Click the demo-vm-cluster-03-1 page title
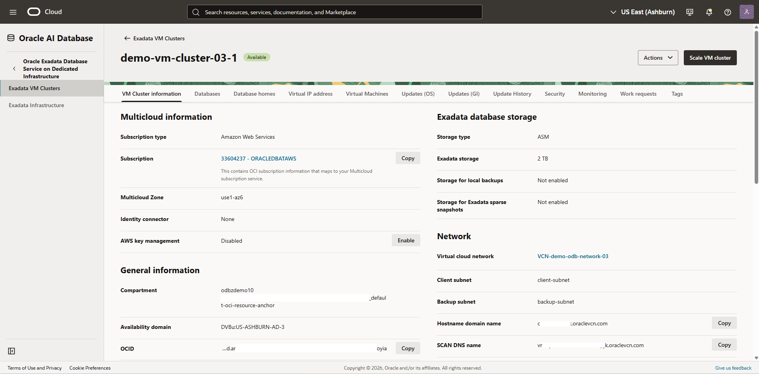759x374 pixels. coord(179,58)
